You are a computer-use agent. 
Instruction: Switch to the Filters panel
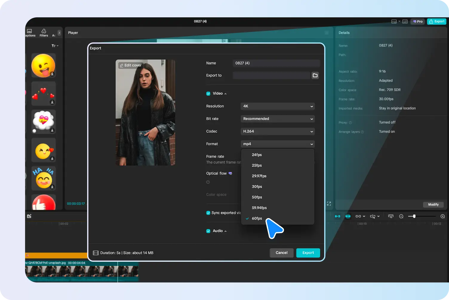tap(44, 33)
